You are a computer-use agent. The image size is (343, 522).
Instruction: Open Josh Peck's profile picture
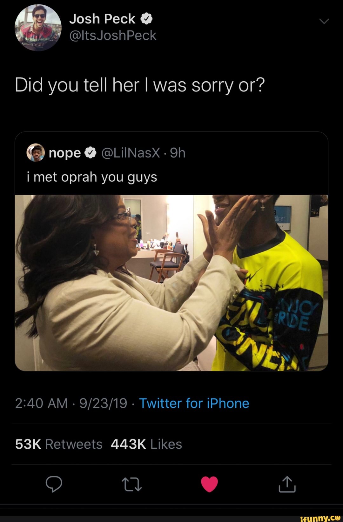coord(38,28)
